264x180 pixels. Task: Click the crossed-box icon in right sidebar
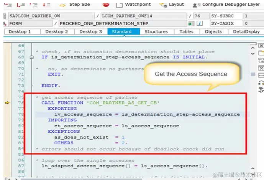click(x=261, y=68)
